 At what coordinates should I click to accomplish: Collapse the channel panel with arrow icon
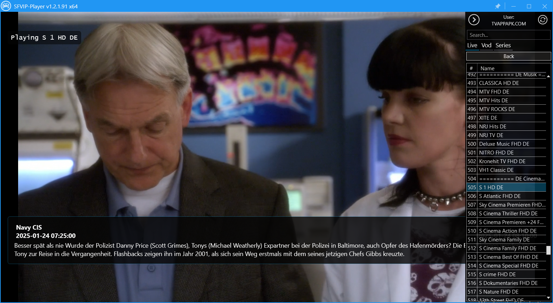click(x=474, y=20)
